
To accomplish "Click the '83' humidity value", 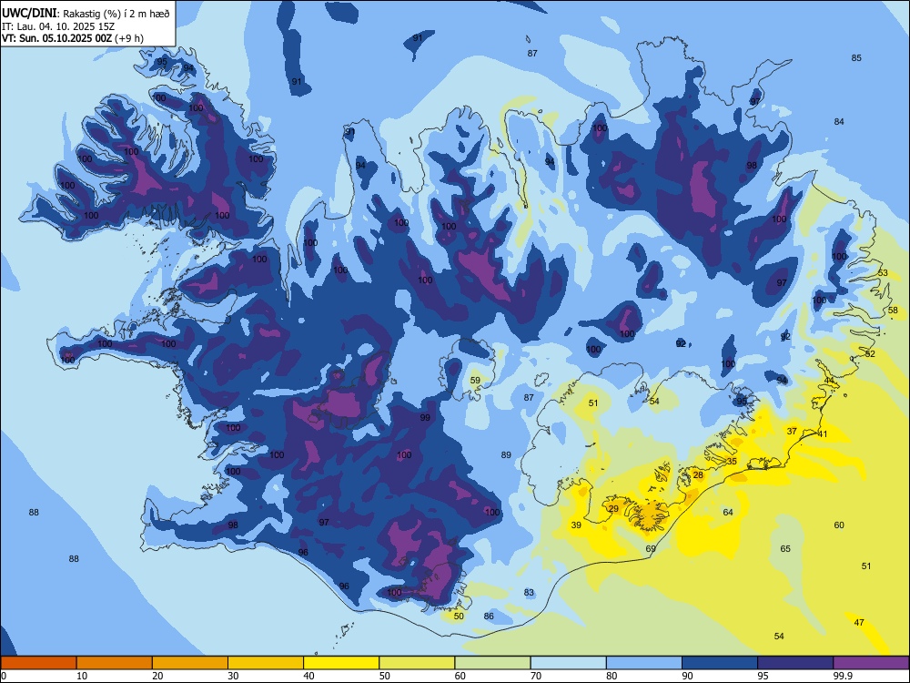I will [529, 593].
